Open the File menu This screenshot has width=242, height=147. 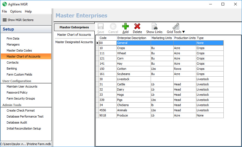(4, 11)
